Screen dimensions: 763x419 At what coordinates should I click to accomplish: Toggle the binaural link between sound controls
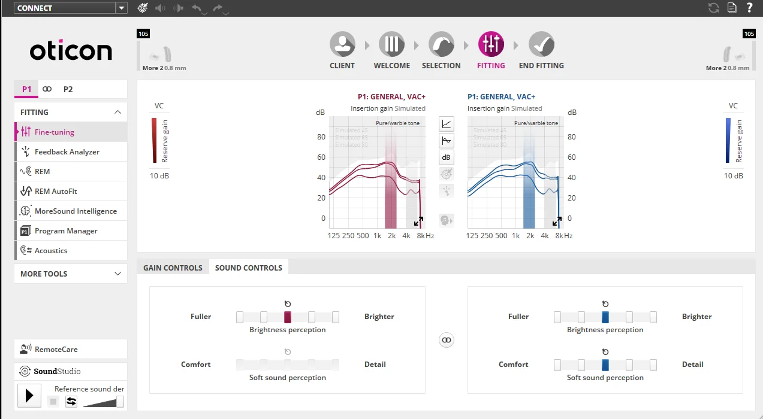447,340
